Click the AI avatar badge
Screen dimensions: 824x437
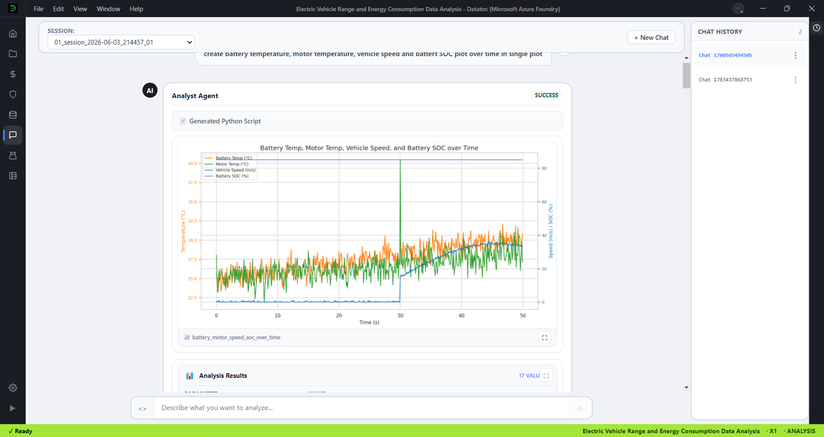pyautogui.click(x=150, y=91)
